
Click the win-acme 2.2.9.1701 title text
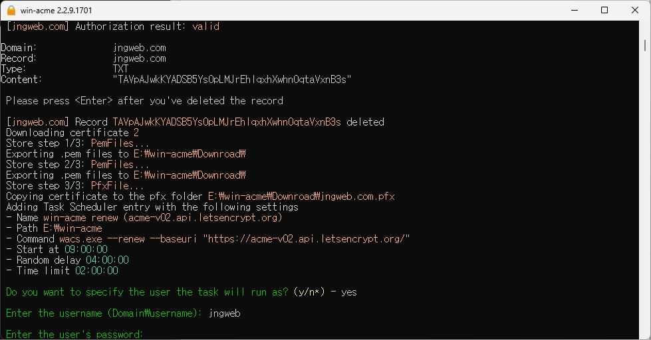pyautogui.click(x=56, y=11)
